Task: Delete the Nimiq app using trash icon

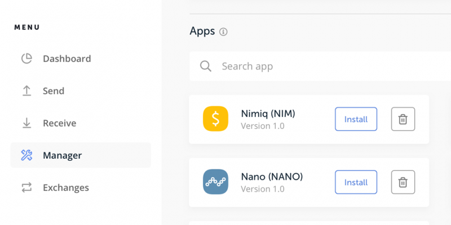Action: click(403, 119)
